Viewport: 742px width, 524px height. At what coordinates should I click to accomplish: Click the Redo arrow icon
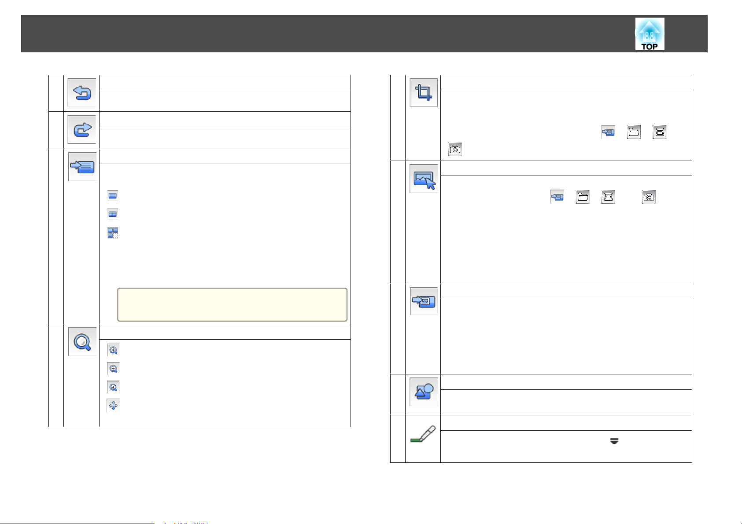click(x=82, y=129)
